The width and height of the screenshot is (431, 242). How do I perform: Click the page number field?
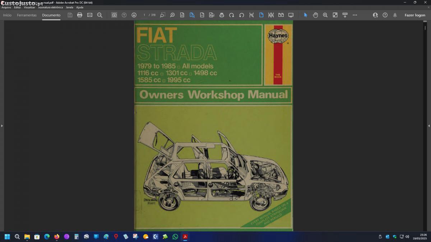pyautogui.click(x=144, y=15)
